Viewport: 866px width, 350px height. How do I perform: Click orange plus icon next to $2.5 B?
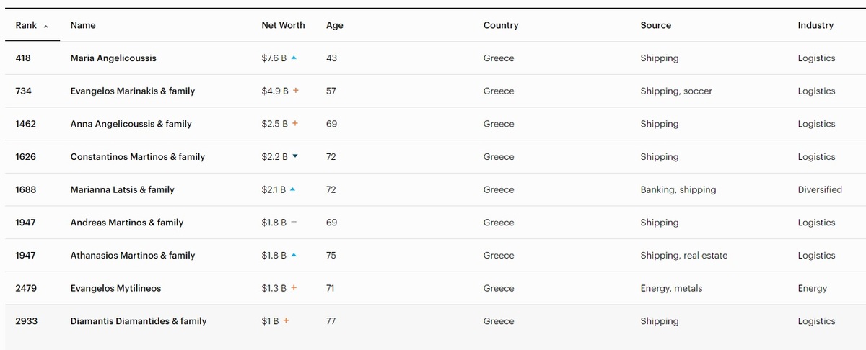point(295,124)
